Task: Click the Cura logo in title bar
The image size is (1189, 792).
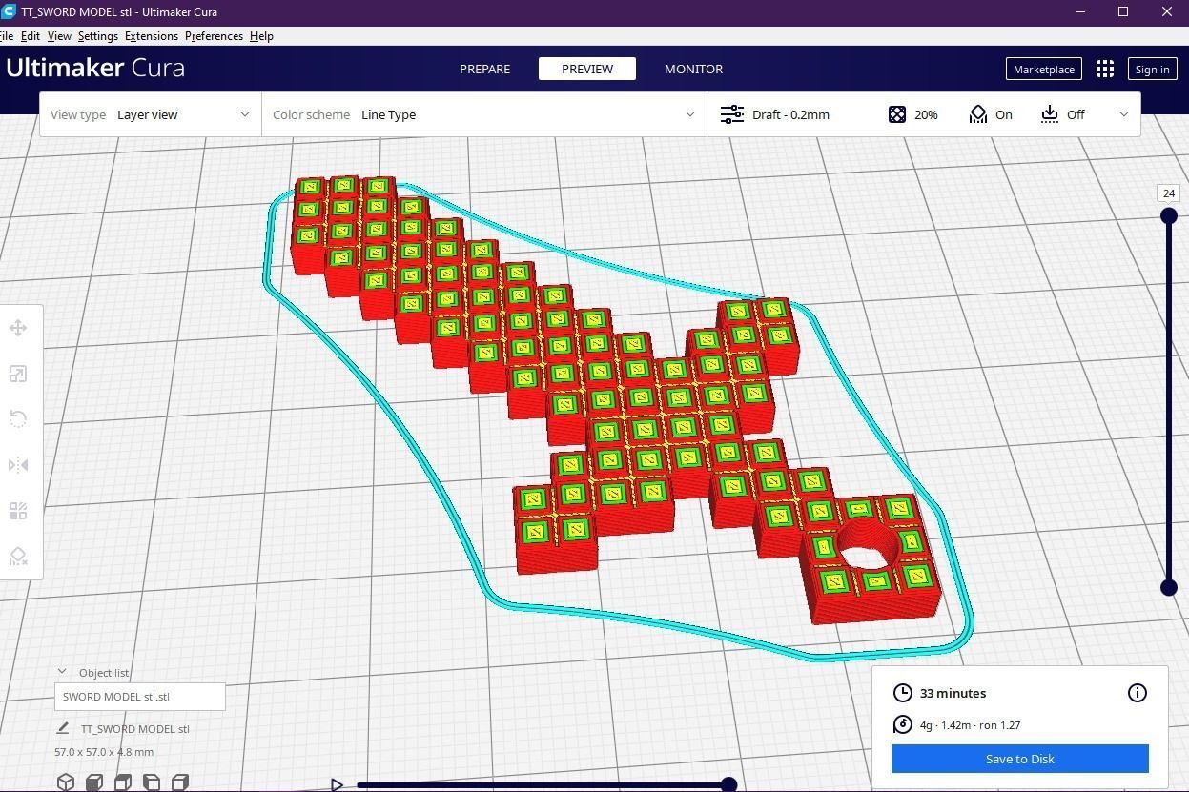Action: click(9, 11)
